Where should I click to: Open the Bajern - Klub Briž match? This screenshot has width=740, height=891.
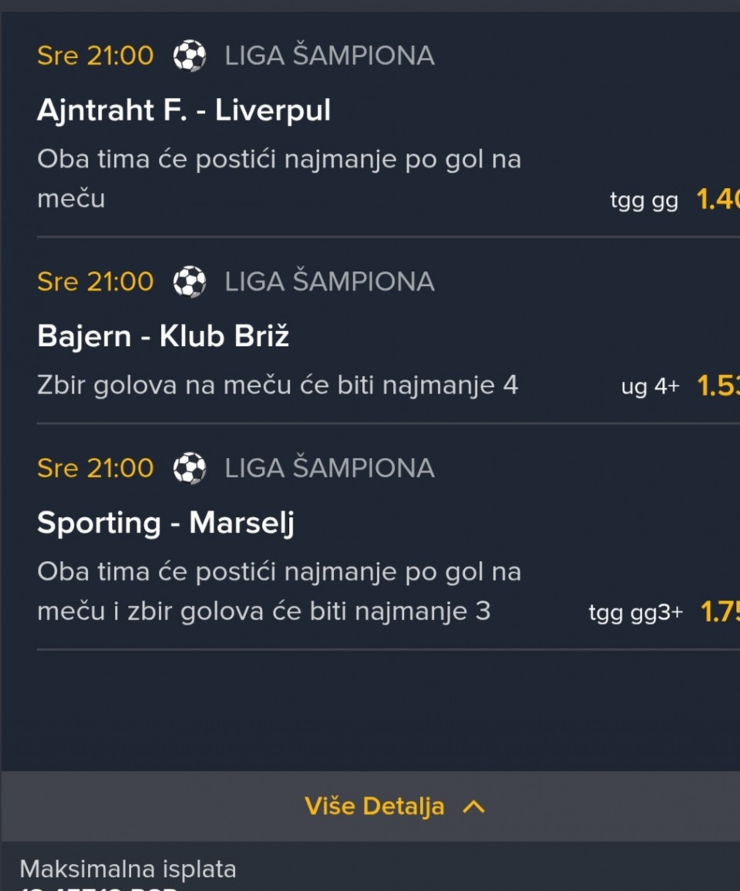pyautogui.click(x=163, y=336)
